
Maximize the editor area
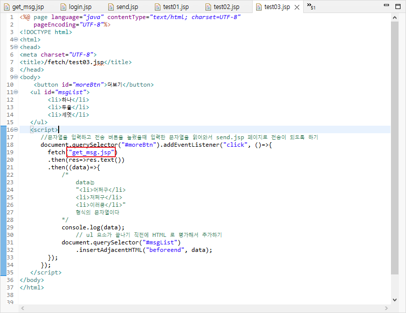pyautogui.click(x=398, y=6)
